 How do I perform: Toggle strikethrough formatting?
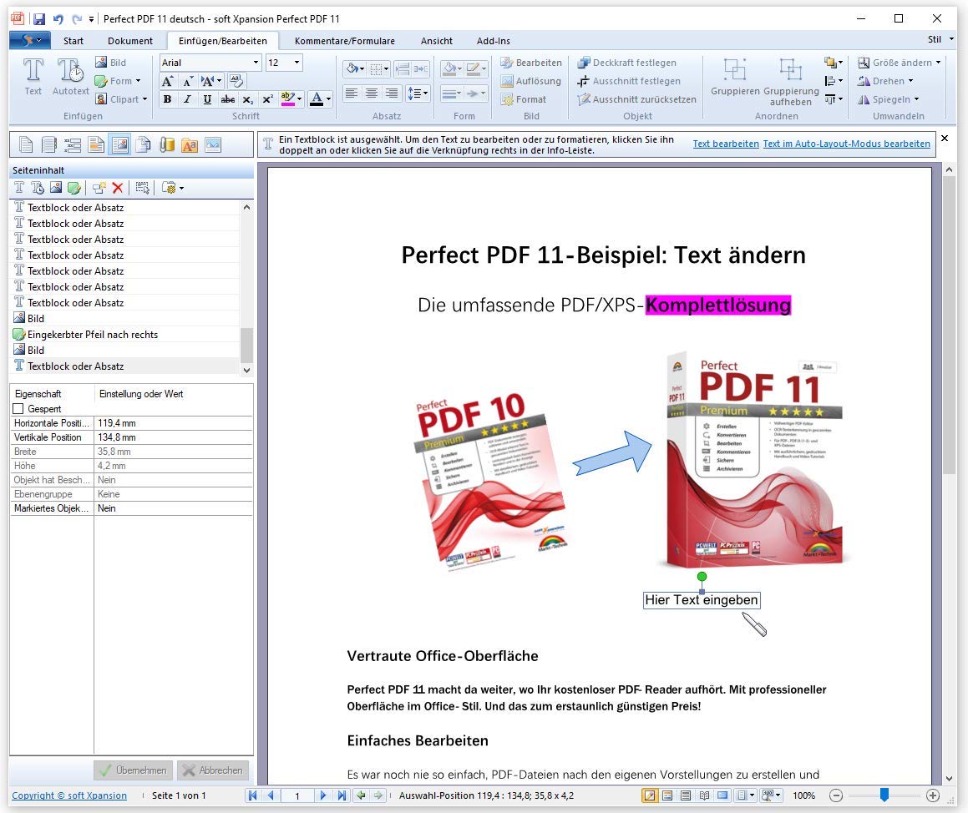228,99
